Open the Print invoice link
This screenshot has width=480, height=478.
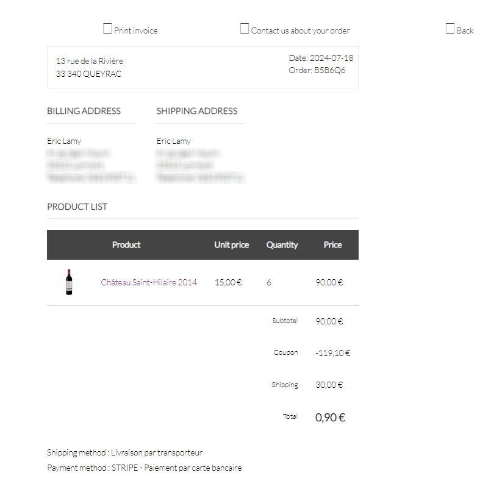coord(135,30)
